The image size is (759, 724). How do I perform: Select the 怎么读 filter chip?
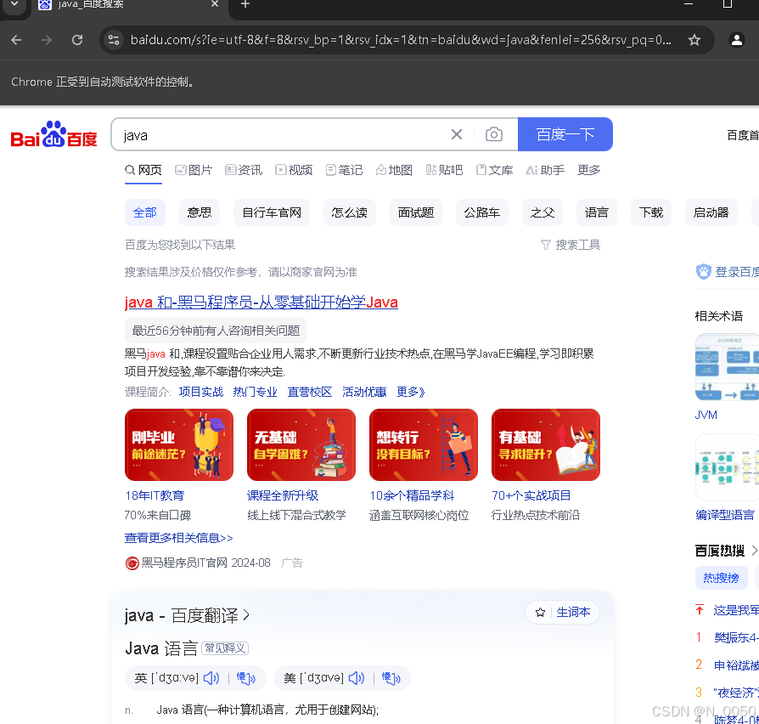(350, 212)
